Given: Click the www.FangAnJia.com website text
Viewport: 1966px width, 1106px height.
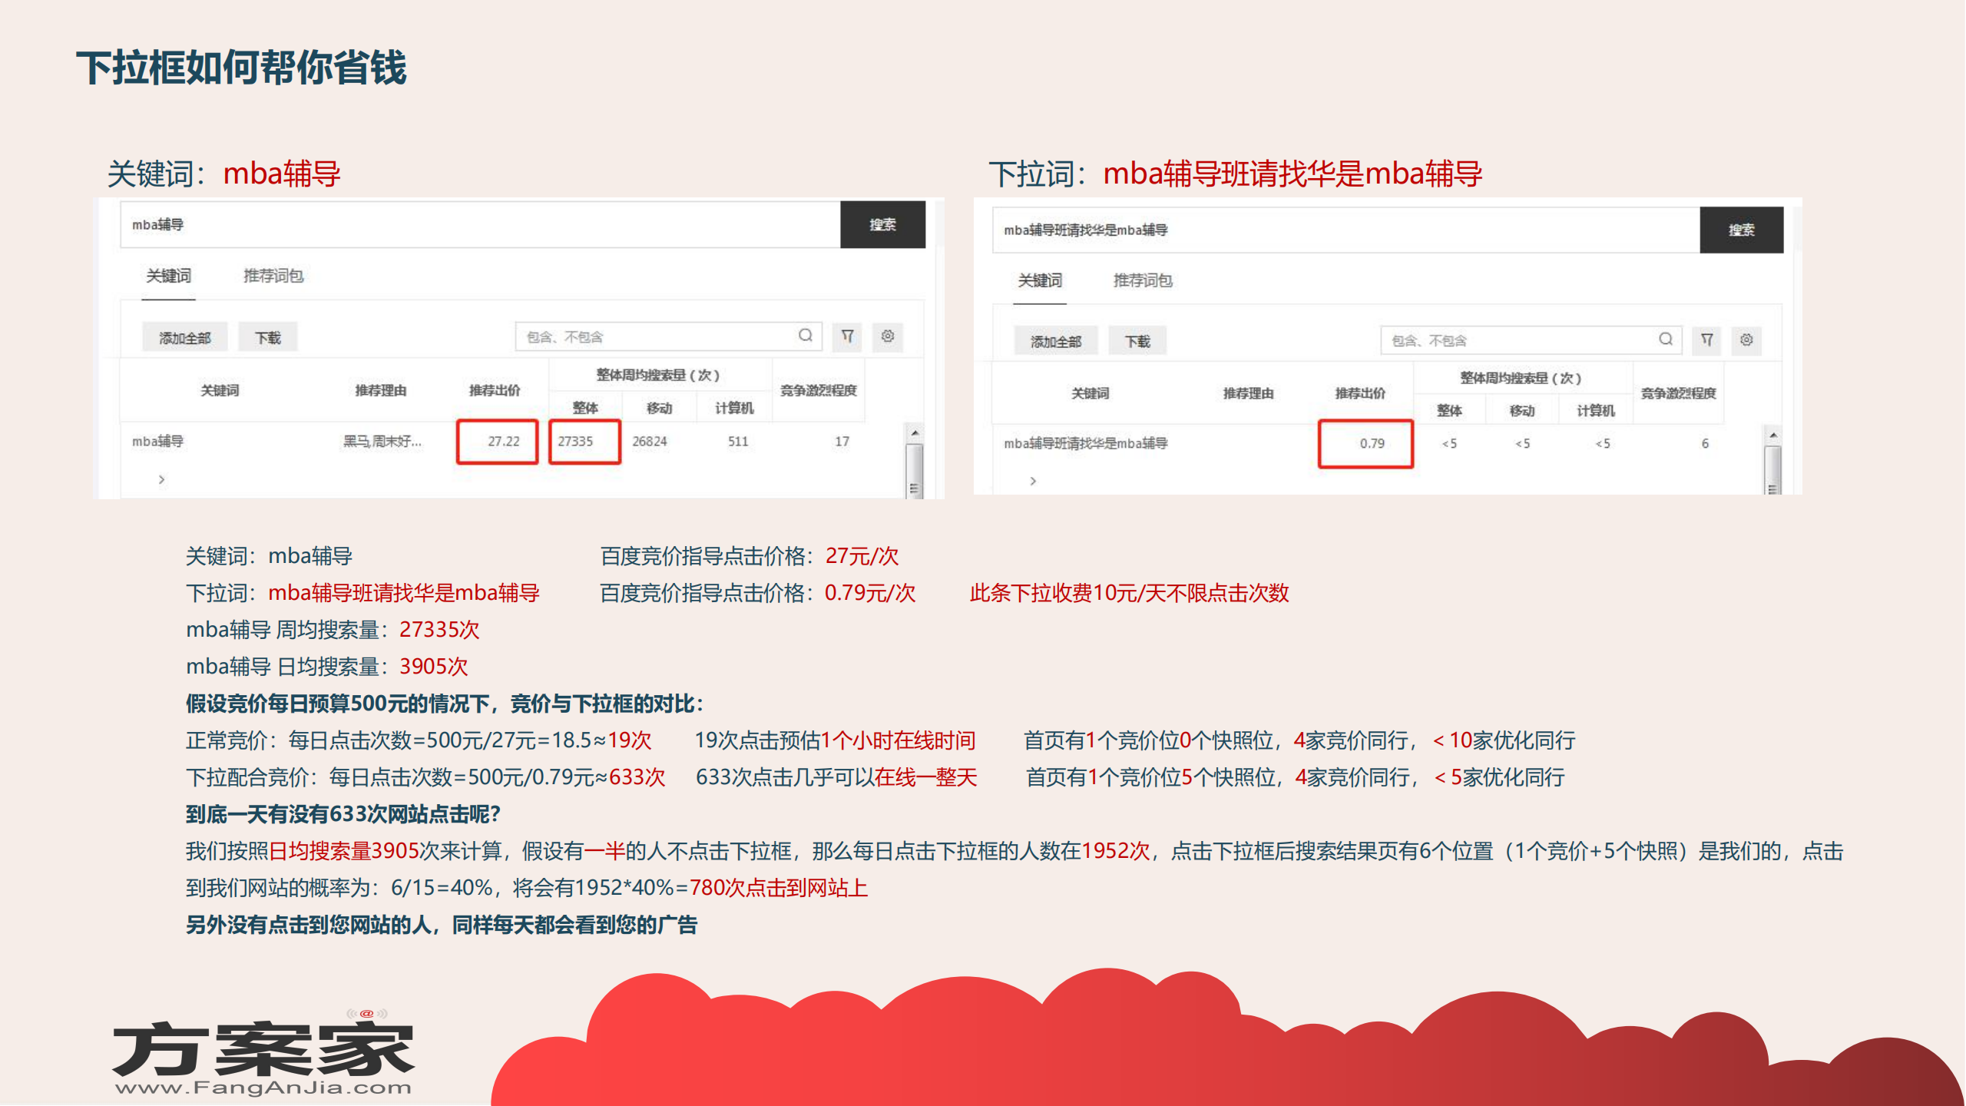Looking at the screenshot, I should [x=263, y=1088].
